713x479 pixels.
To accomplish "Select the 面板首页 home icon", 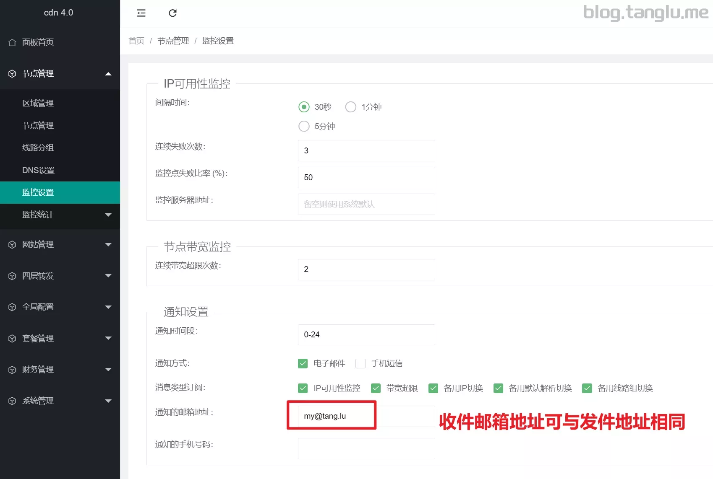I will 12,42.
